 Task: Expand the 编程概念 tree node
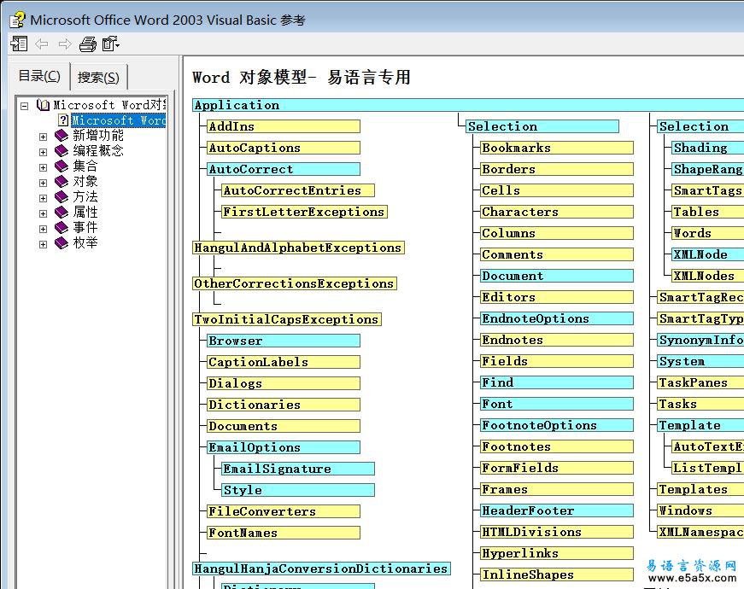click(x=43, y=151)
